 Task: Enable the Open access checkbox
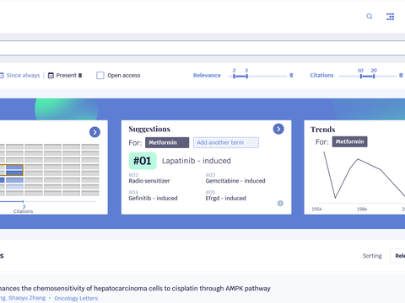pyautogui.click(x=100, y=76)
